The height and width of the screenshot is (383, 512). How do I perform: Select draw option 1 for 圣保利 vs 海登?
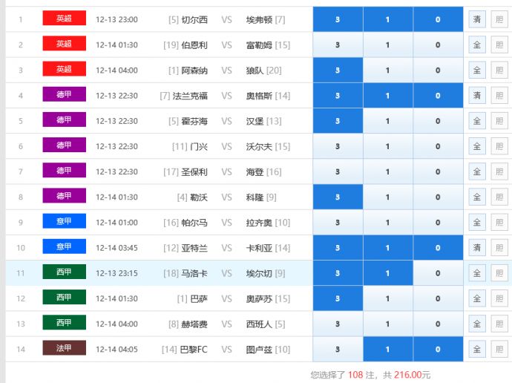tap(387, 171)
